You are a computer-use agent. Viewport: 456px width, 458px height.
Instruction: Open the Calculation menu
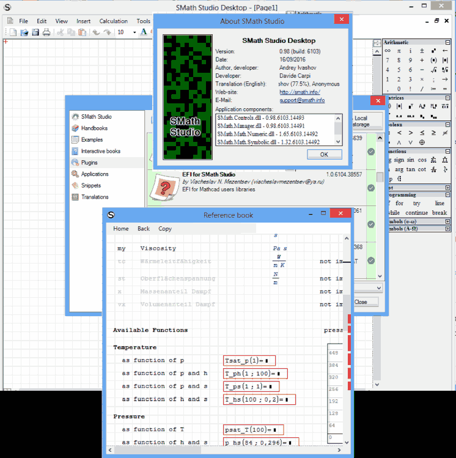pos(114,21)
